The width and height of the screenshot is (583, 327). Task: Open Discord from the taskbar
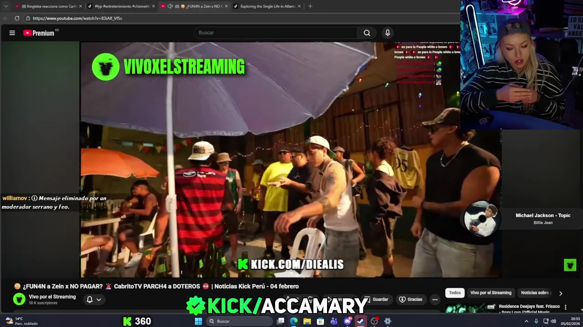[x=348, y=321]
